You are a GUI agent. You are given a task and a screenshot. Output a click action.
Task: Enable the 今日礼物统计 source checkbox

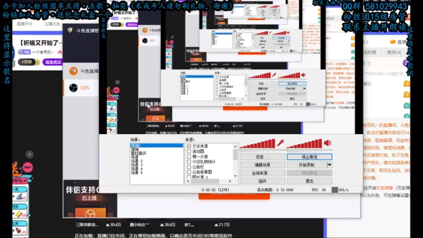(189, 162)
